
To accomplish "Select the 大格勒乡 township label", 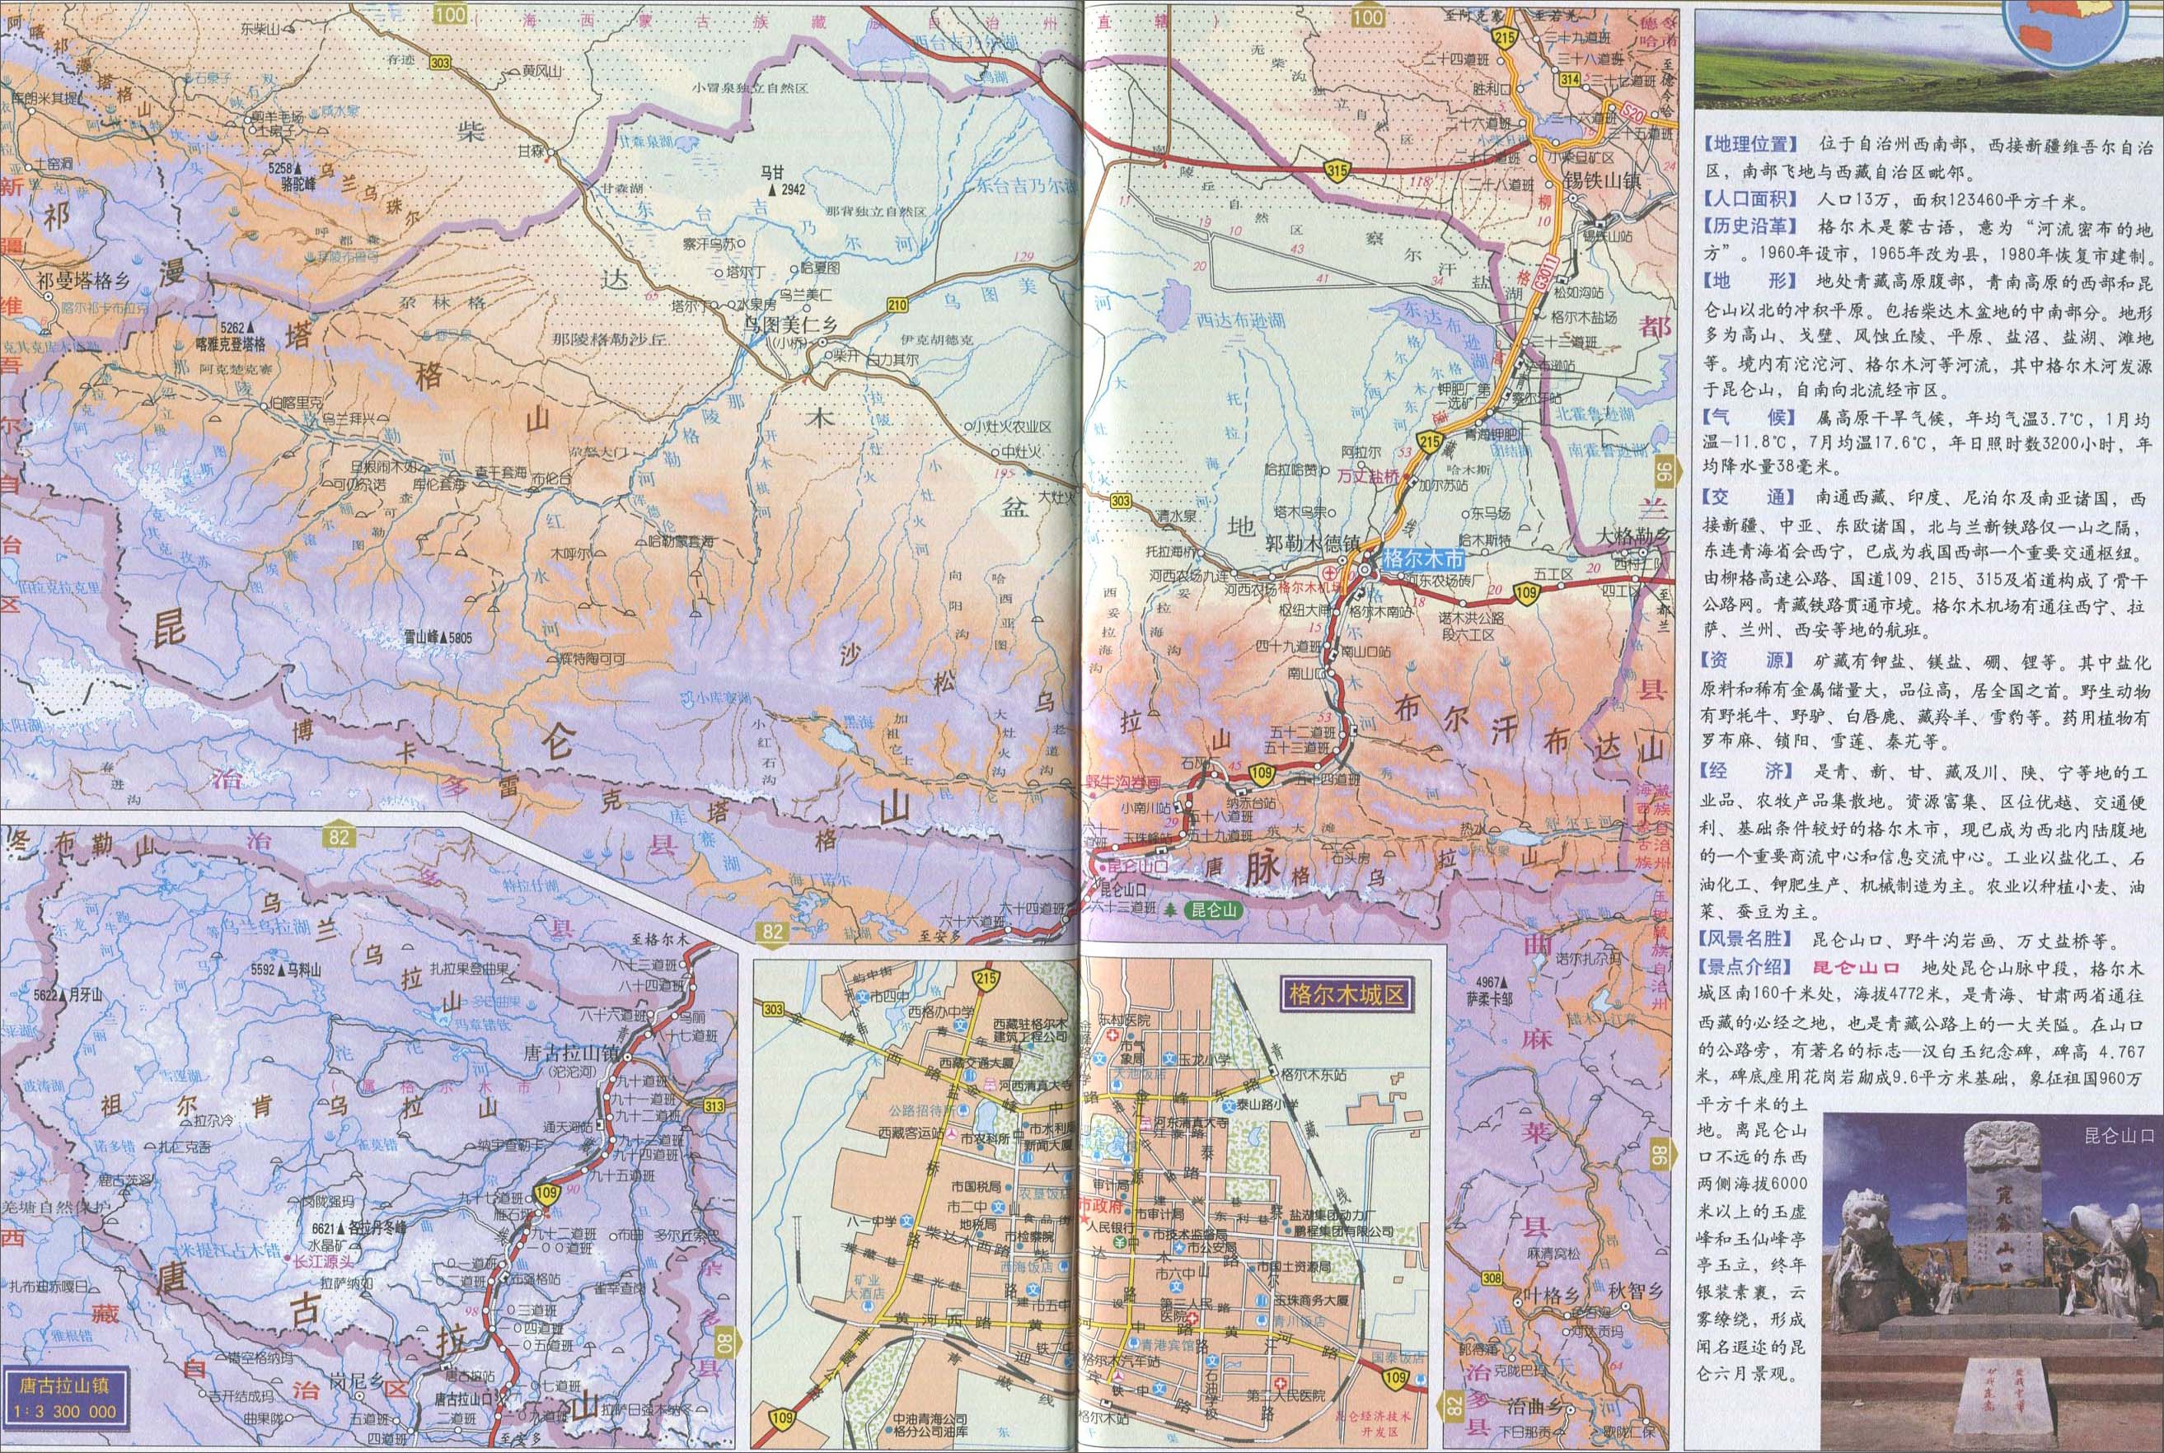I will (x=1635, y=536).
